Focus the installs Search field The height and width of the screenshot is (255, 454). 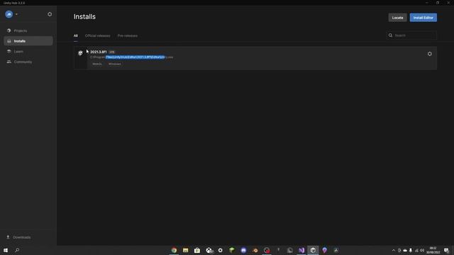click(411, 35)
